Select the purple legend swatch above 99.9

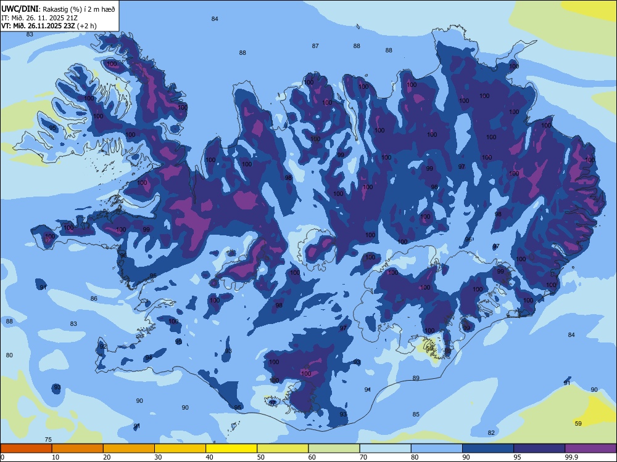pos(590,448)
